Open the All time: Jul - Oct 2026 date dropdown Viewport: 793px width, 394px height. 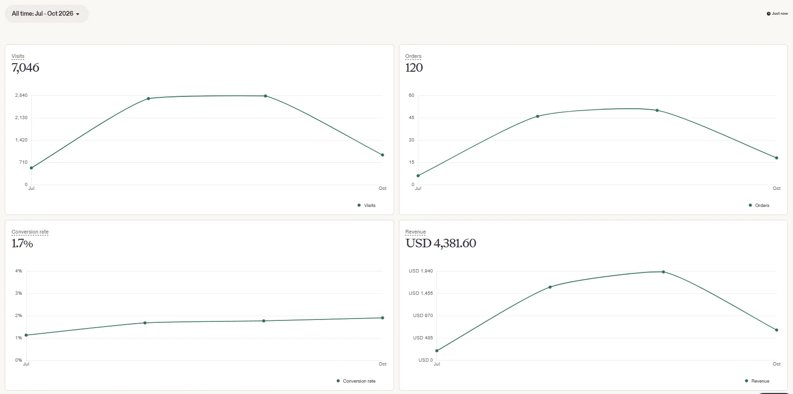(x=46, y=14)
